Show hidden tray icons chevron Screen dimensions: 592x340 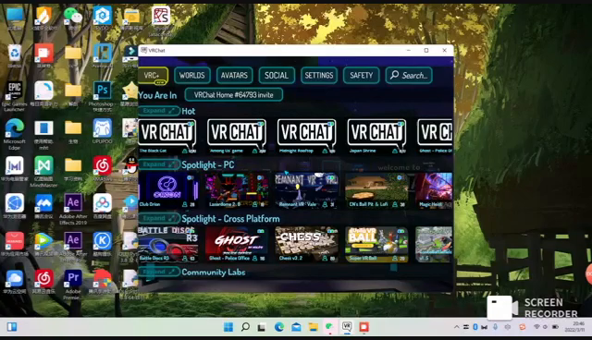point(456,327)
